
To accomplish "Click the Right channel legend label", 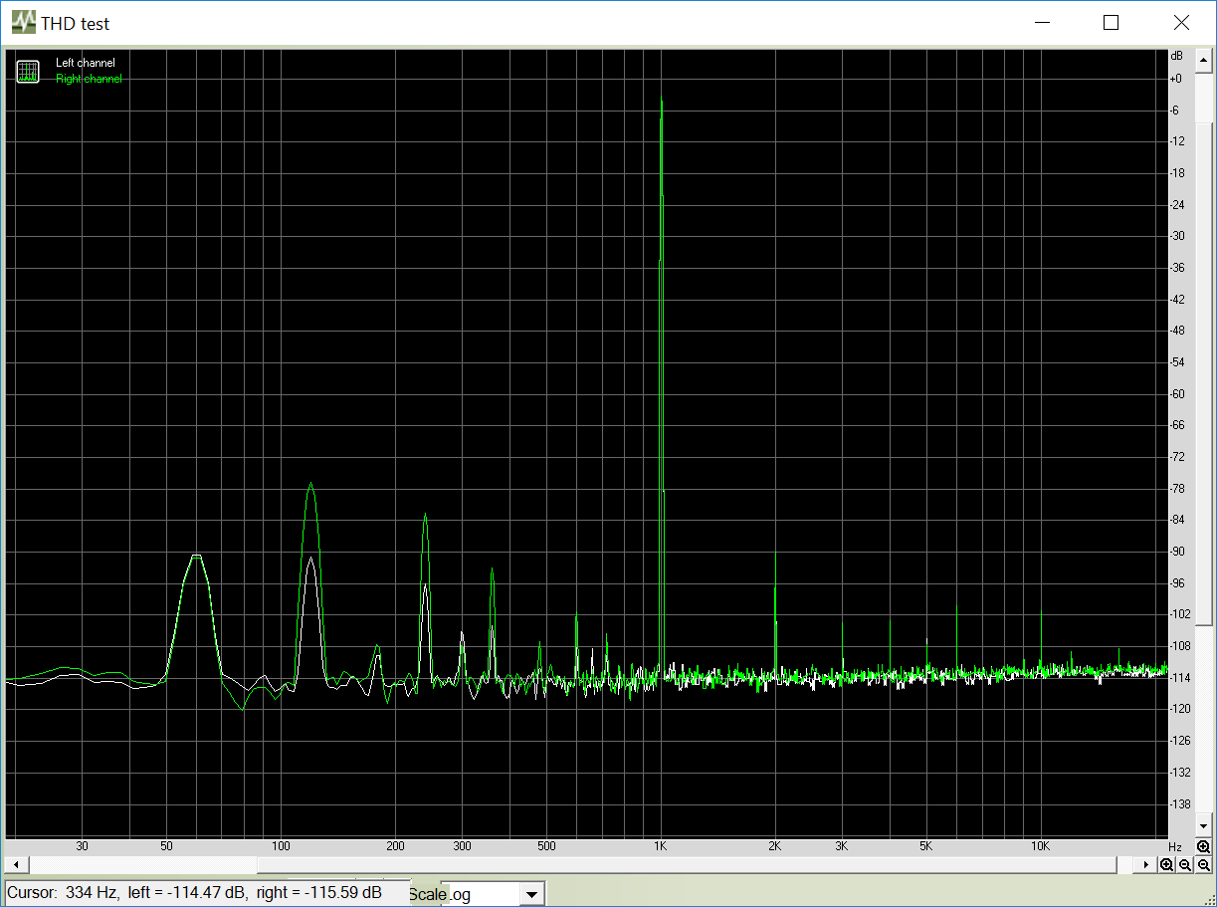I will tap(89, 79).
